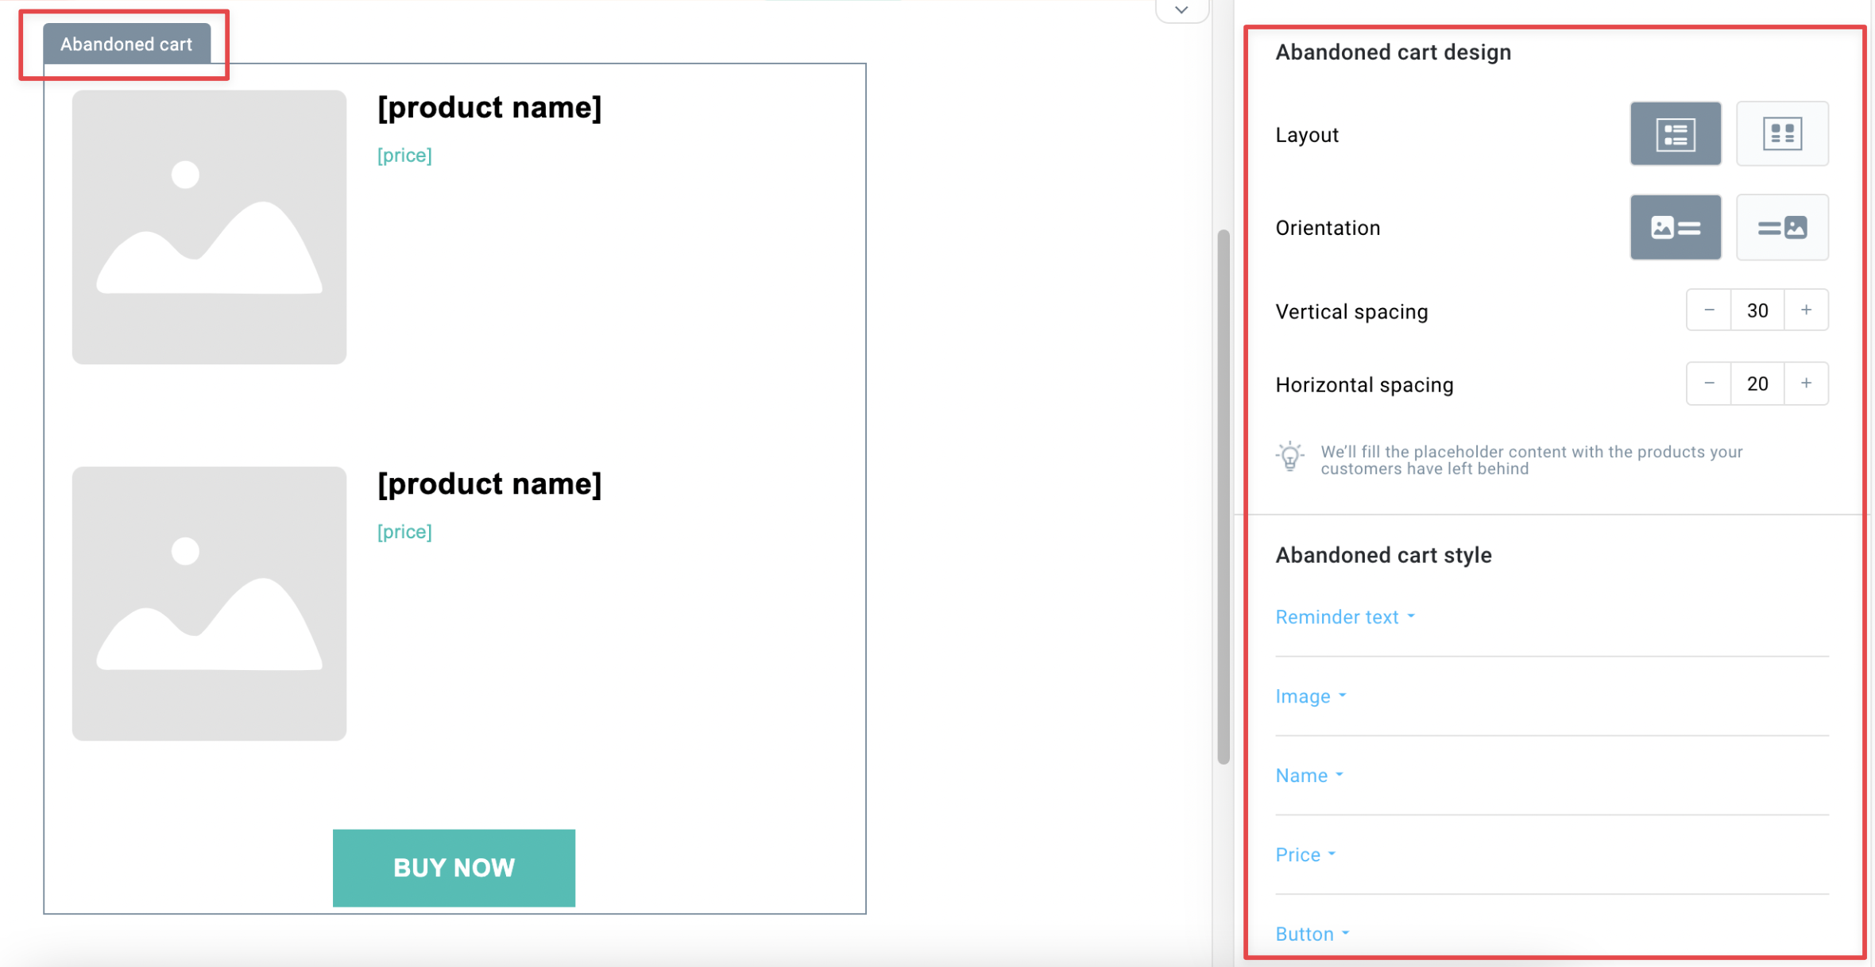The width and height of the screenshot is (1875, 967).
Task: Expand the Reminder text style section
Action: [x=1345, y=617]
